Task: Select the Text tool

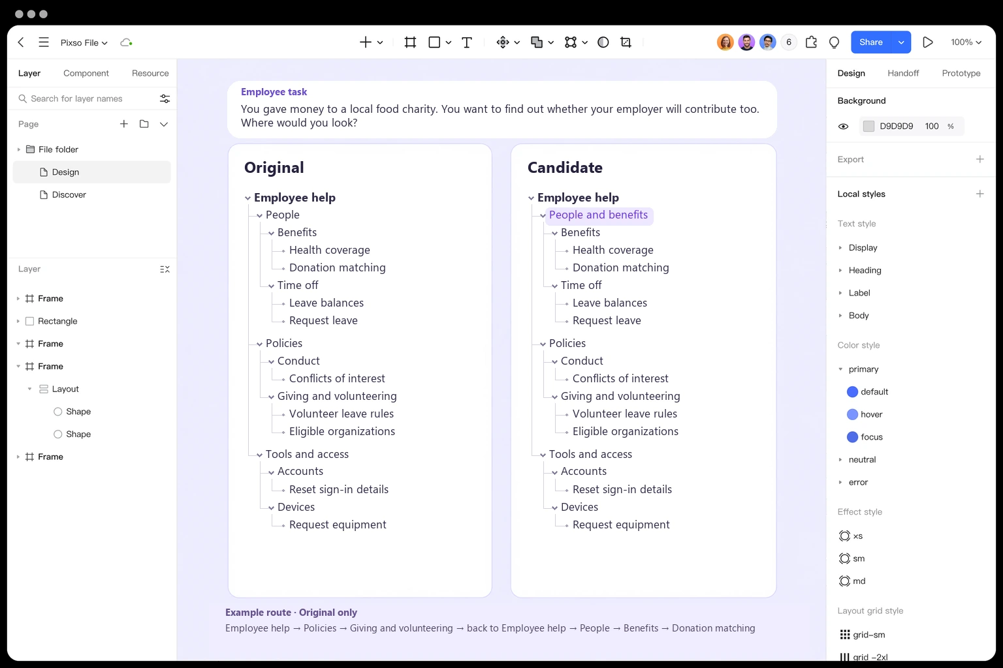Action: tap(467, 42)
